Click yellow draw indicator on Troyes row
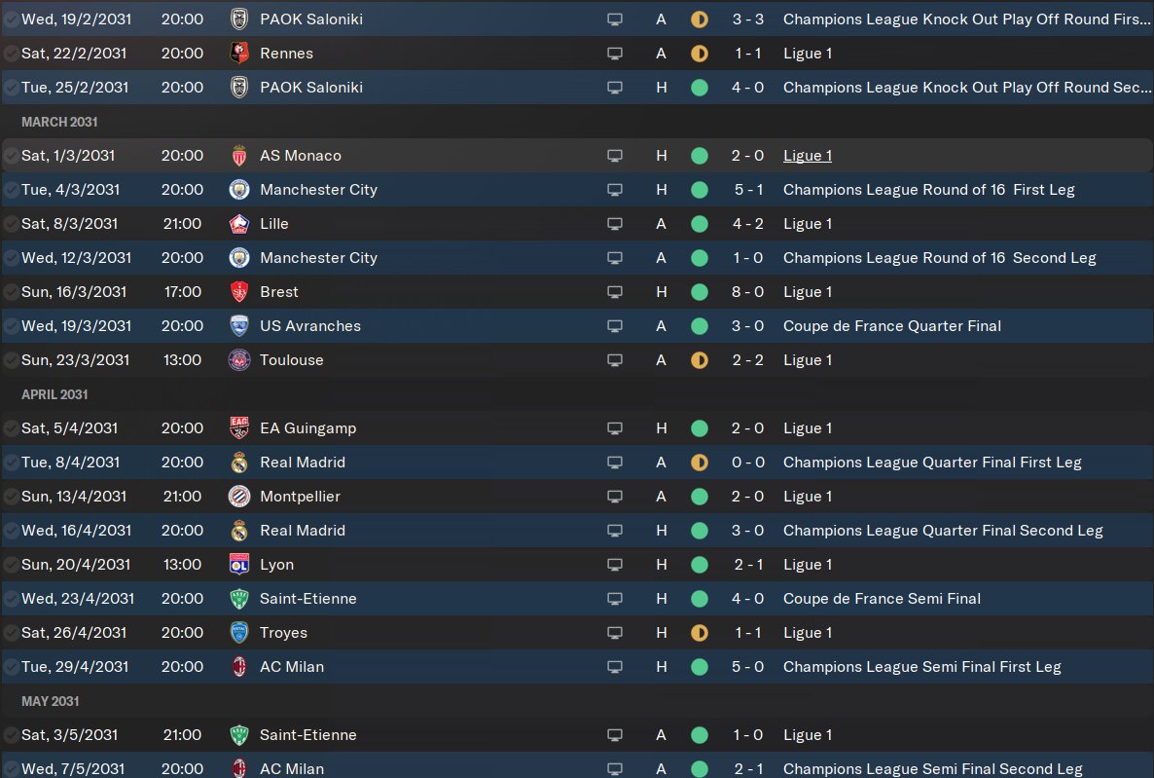Viewport: 1154px width, 778px height. pos(700,632)
